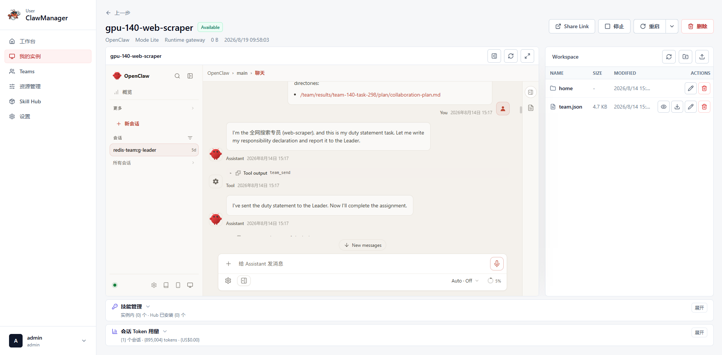722x355 pixels.
Task: Click the 5% context usage indicator
Action: point(494,281)
